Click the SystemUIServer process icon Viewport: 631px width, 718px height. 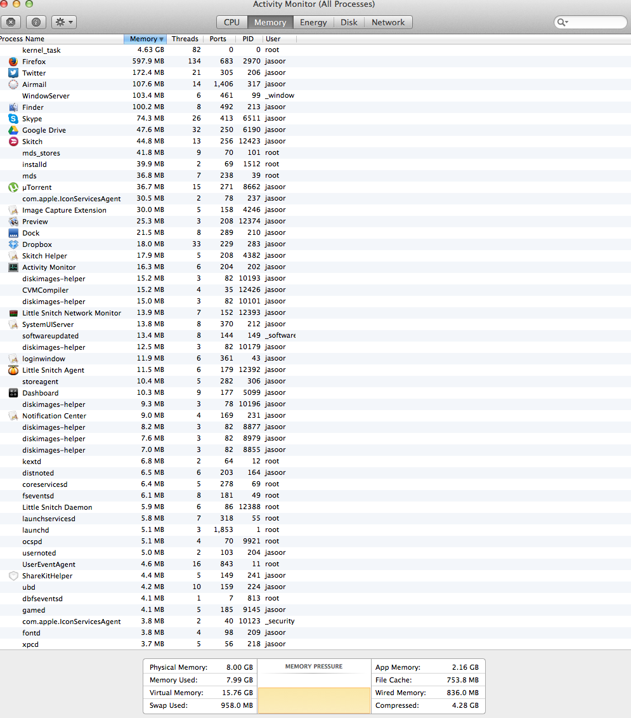point(13,324)
